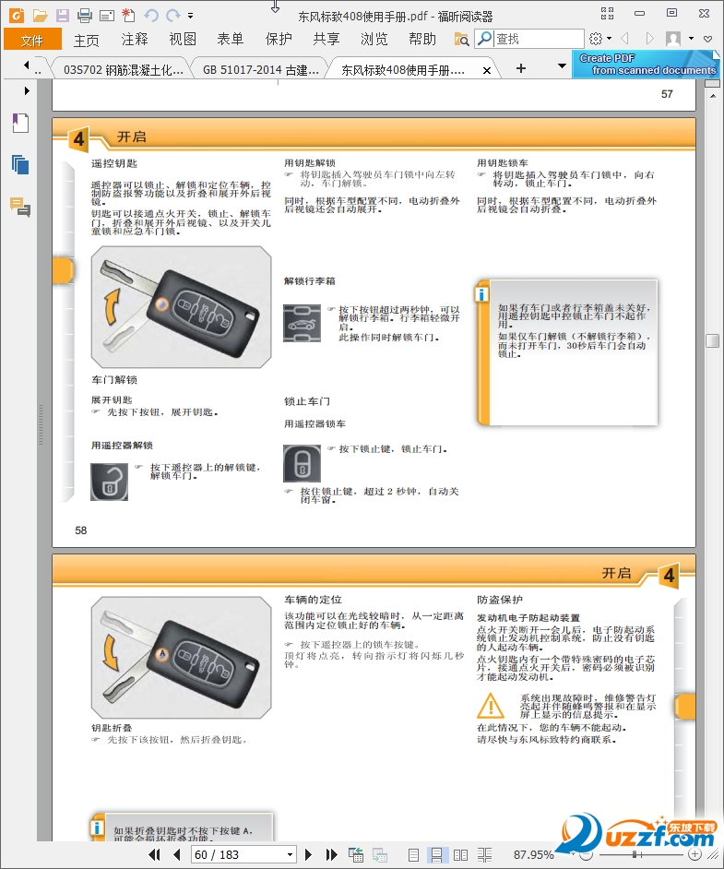Jump to the last page
This screenshot has width=724, height=869.
pyautogui.click(x=331, y=854)
